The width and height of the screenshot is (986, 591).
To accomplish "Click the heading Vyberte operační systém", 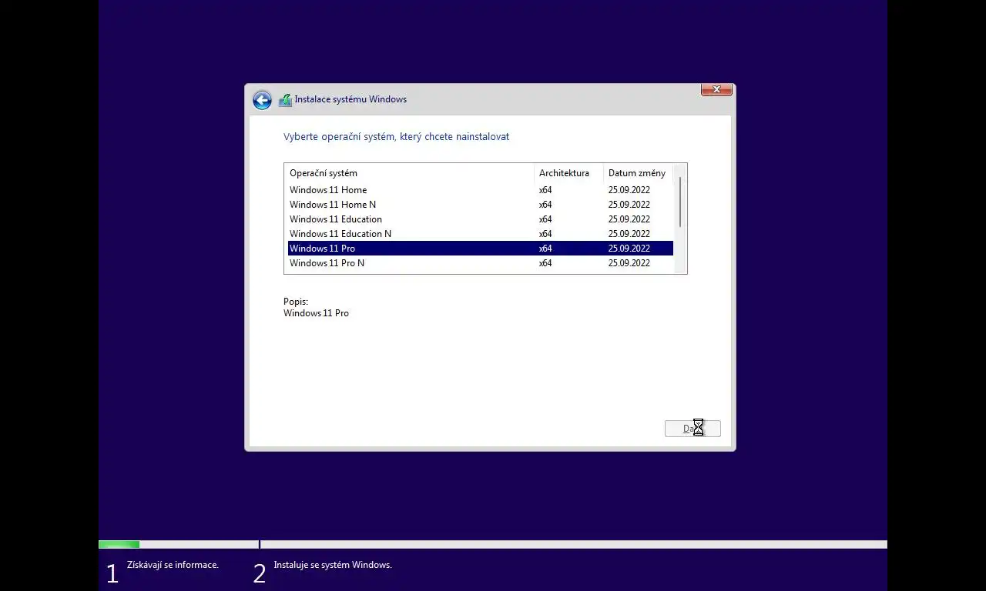I will click(396, 137).
